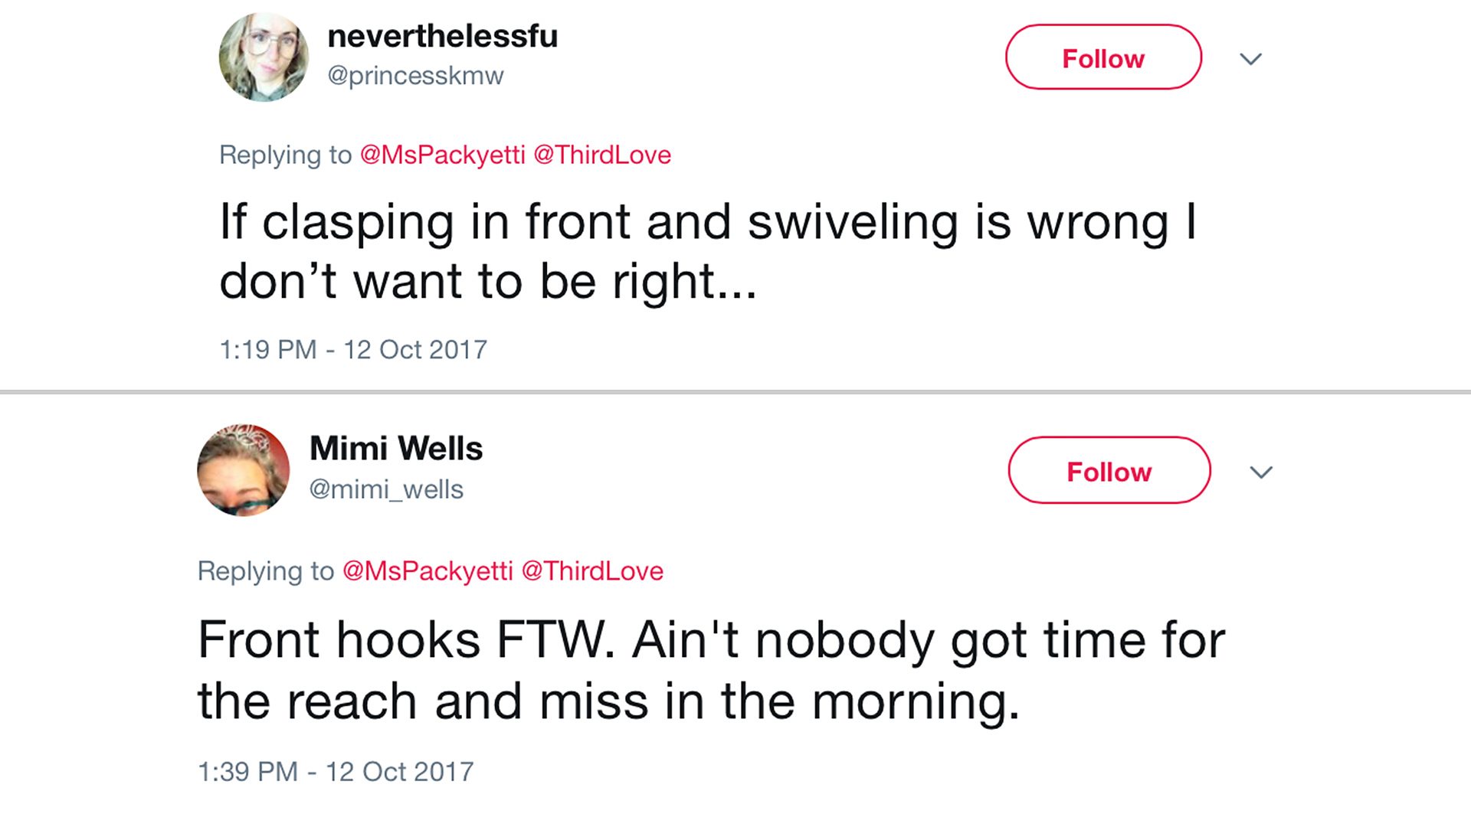Click 'Replying to' label on first tweet
The image size is (1471, 827).
pos(285,155)
